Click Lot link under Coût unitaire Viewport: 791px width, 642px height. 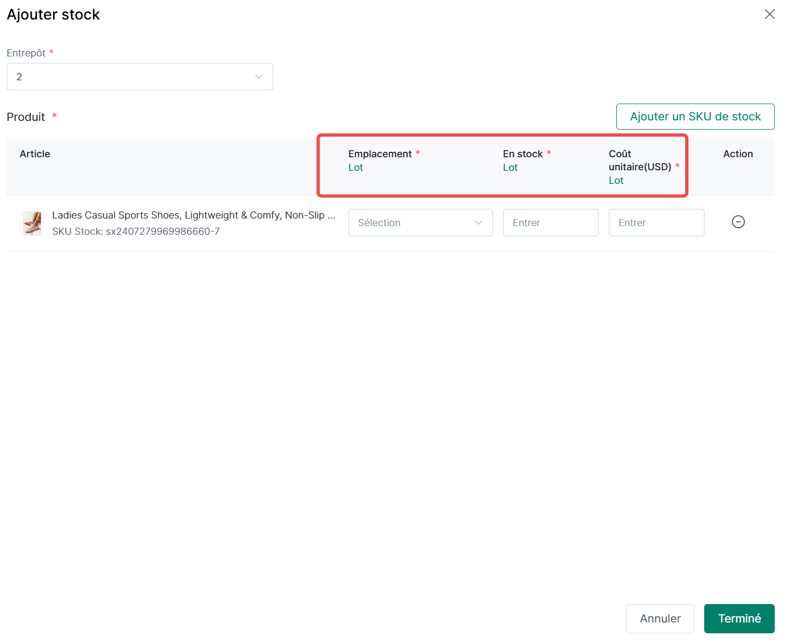point(616,181)
